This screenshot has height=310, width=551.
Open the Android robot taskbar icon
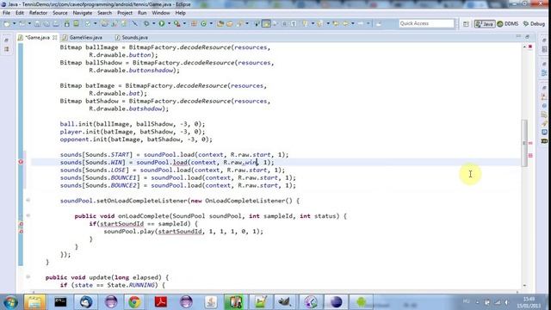coord(361,302)
